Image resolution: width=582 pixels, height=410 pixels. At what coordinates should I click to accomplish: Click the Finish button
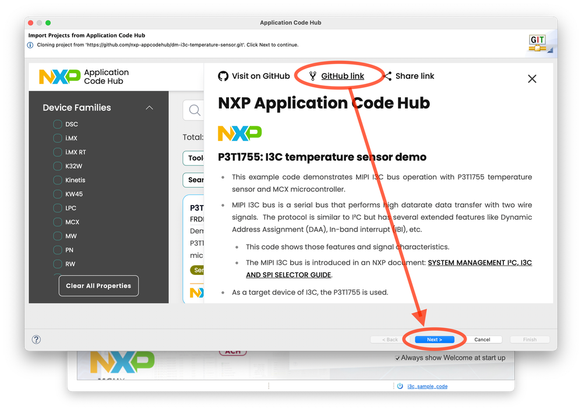tap(530, 340)
